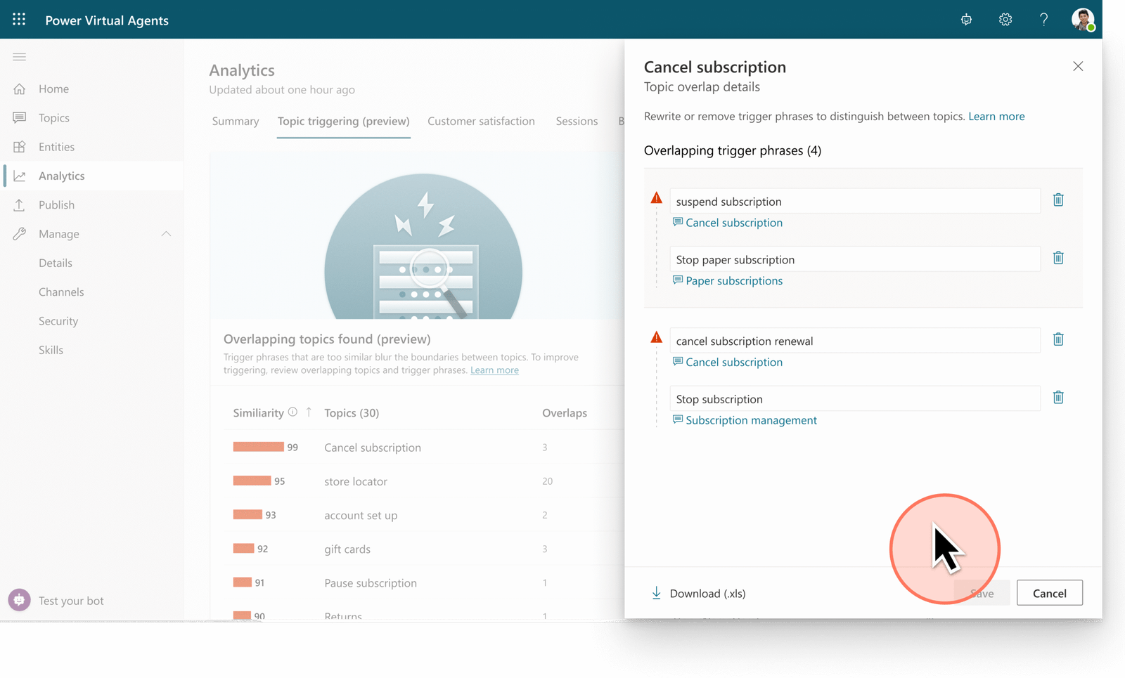Screen dimensions: 1125x678
Task: Collapse sidebar with hamburger menu icon
Action: point(19,57)
